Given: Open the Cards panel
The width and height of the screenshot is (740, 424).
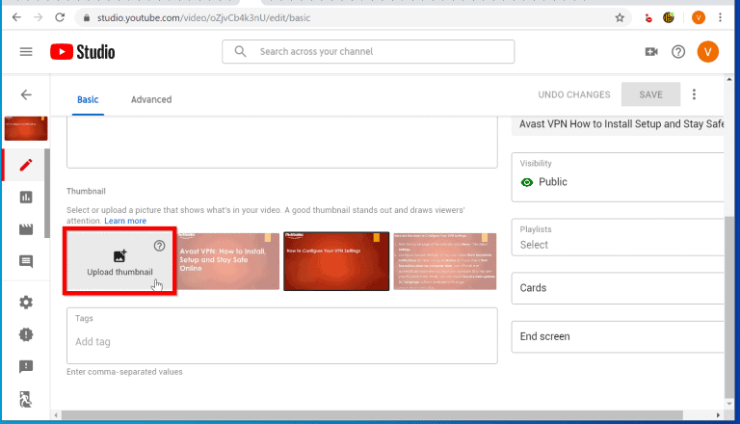Looking at the screenshot, I should coord(618,288).
